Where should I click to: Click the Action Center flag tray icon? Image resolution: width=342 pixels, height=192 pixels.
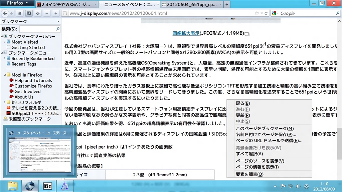click(x=283, y=186)
